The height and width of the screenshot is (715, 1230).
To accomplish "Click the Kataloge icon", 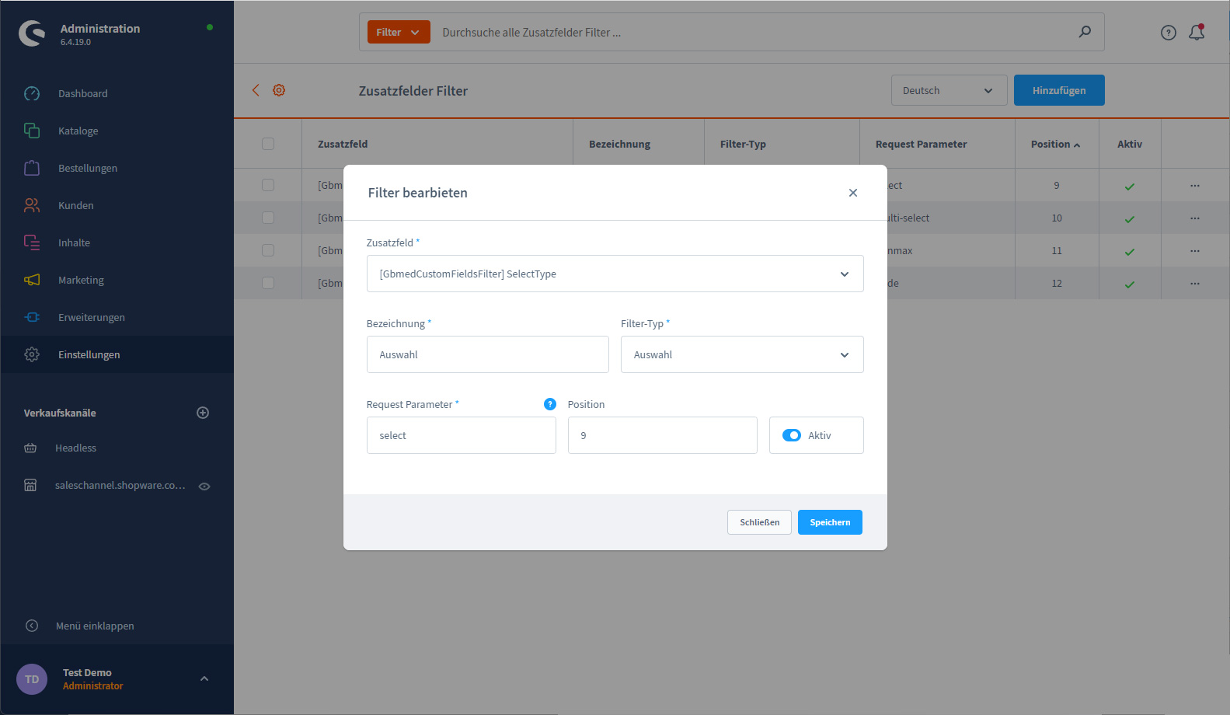I will (32, 131).
